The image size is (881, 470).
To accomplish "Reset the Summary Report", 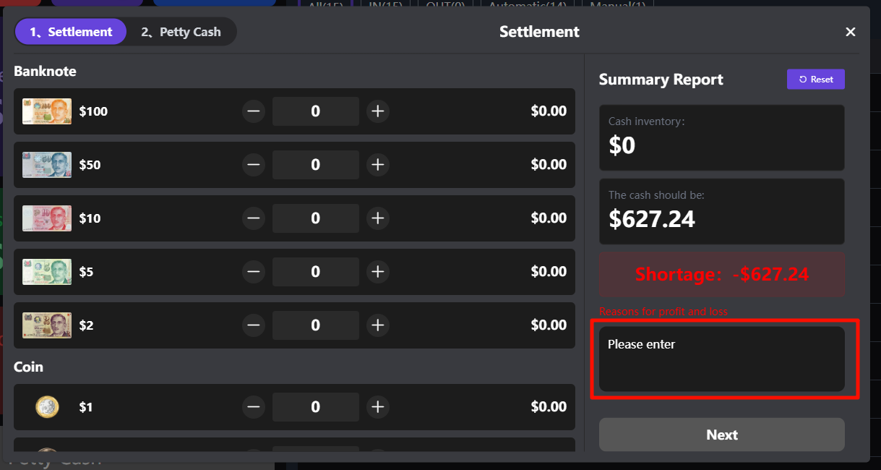I will (x=815, y=80).
